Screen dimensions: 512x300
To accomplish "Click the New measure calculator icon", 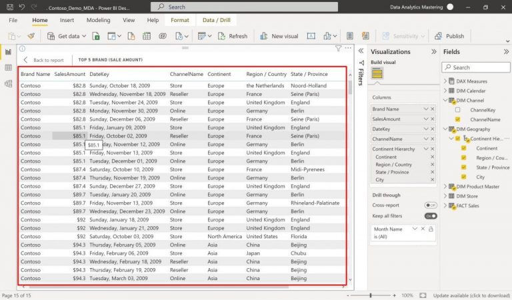I will pyautogui.click(x=350, y=36).
